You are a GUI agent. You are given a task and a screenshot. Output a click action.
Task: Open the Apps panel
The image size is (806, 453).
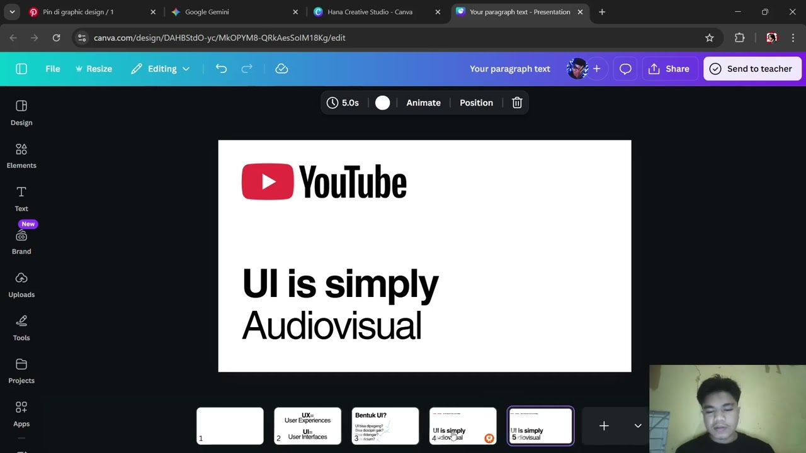pos(21,415)
